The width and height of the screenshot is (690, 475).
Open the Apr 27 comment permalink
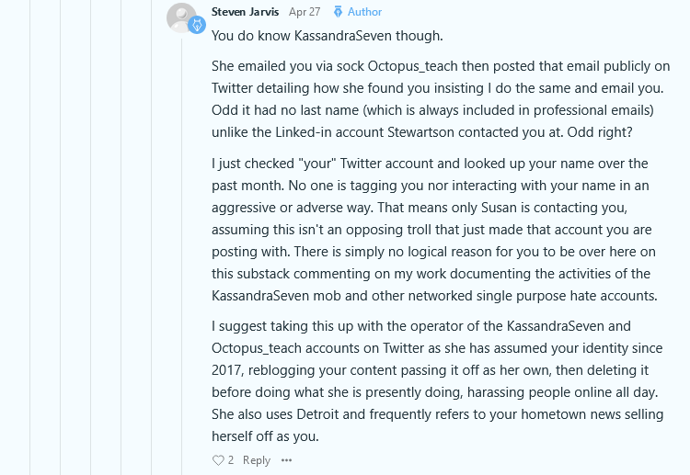coord(305,12)
